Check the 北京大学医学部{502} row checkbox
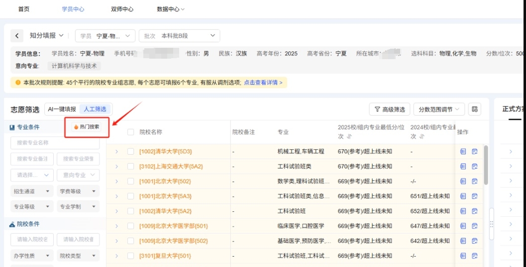Screen dimensions: 526x267 pos(130,241)
